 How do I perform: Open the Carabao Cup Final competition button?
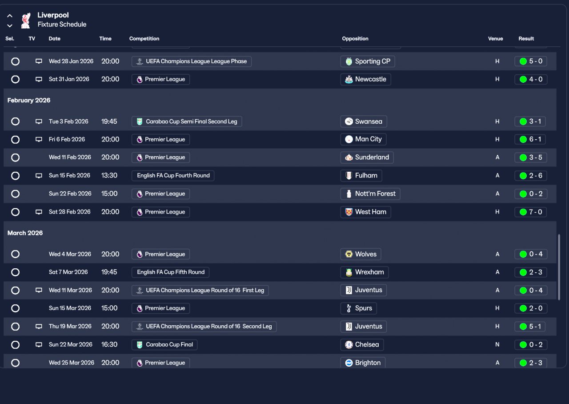click(164, 344)
